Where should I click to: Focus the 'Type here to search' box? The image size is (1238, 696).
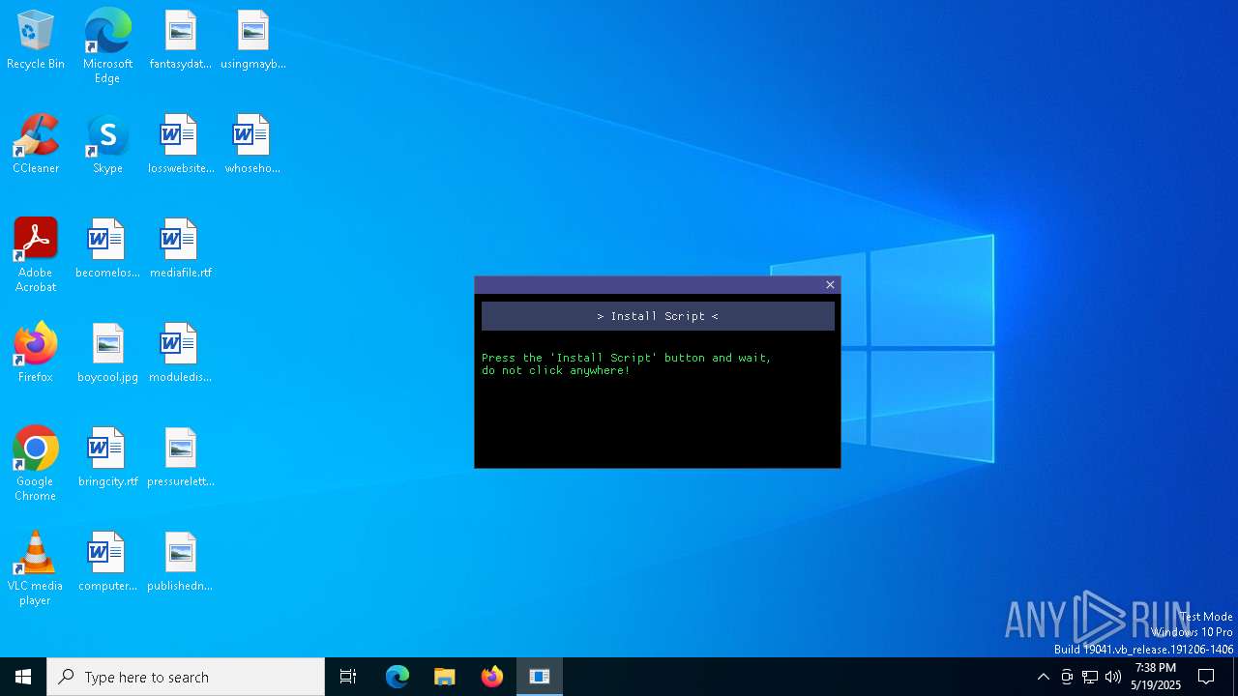186,677
